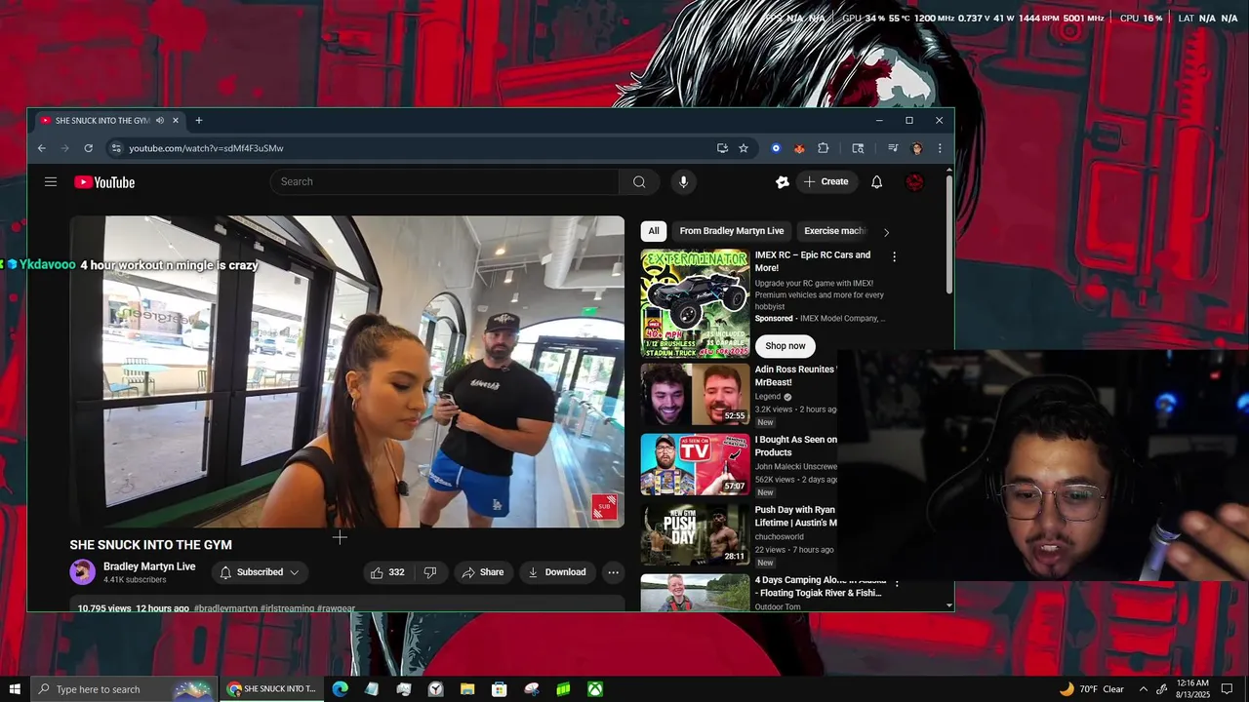Screen dimensions: 1249x702
Task: Start voice search with the microphone
Action: click(x=683, y=181)
